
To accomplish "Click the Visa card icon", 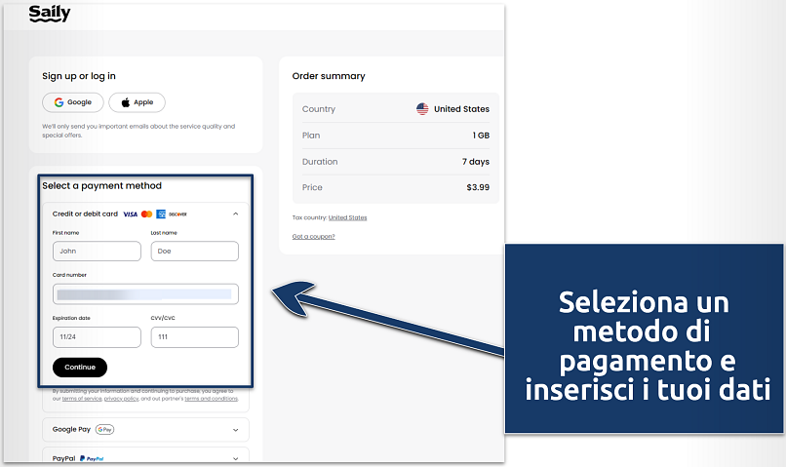I will click(131, 214).
